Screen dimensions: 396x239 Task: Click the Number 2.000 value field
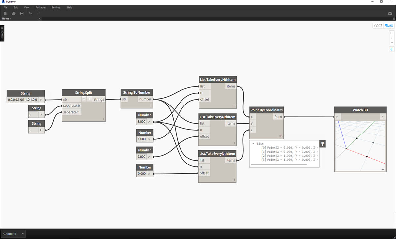(x=141, y=157)
